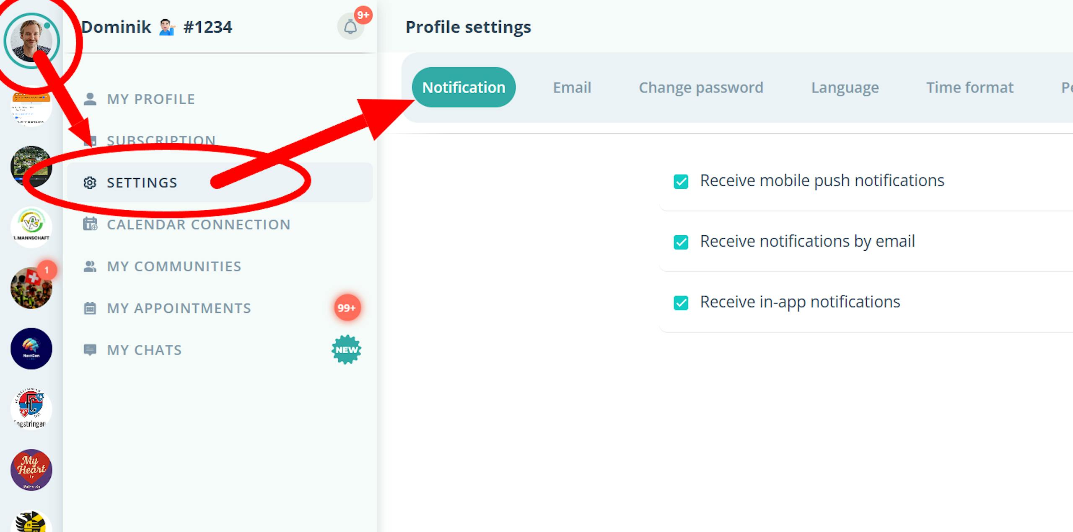This screenshot has width=1073, height=532.
Task: Click Dominik's profile avatar picture
Action: click(x=31, y=41)
